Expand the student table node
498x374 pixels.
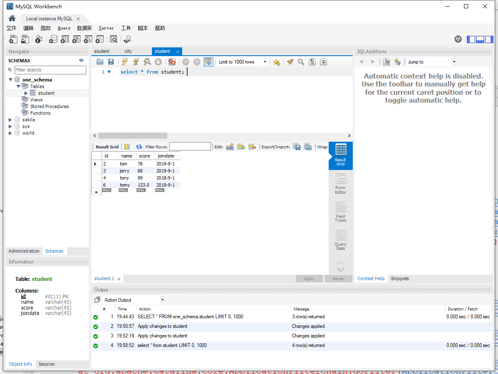(26, 93)
